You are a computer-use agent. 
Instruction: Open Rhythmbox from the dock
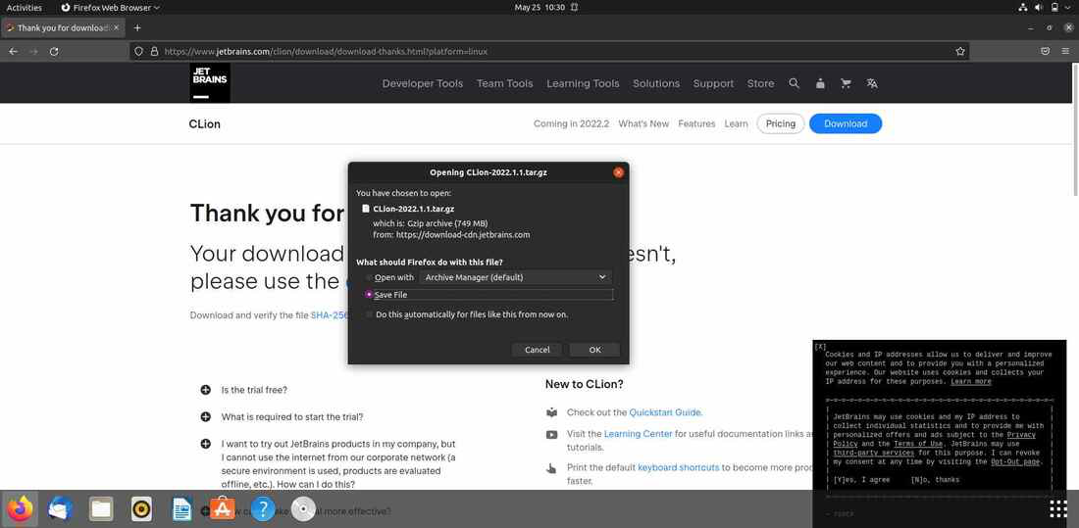141,509
